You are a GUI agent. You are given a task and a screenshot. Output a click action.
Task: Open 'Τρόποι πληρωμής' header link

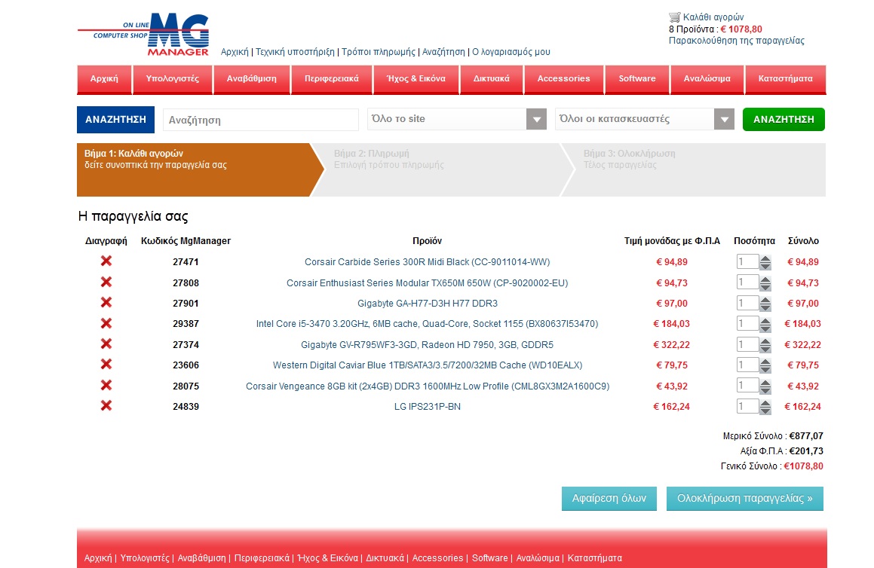click(x=379, y=52)
